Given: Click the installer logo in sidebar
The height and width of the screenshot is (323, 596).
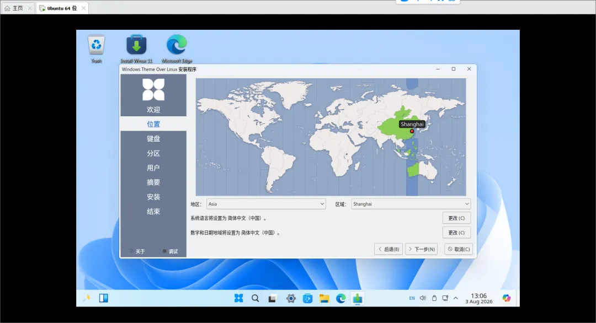Looking at the screenshot, I should pos(153,90).
